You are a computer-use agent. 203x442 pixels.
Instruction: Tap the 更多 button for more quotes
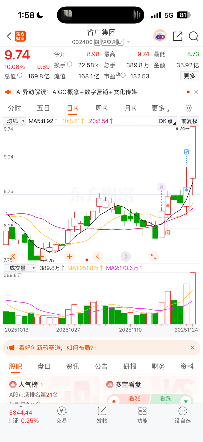190,76
